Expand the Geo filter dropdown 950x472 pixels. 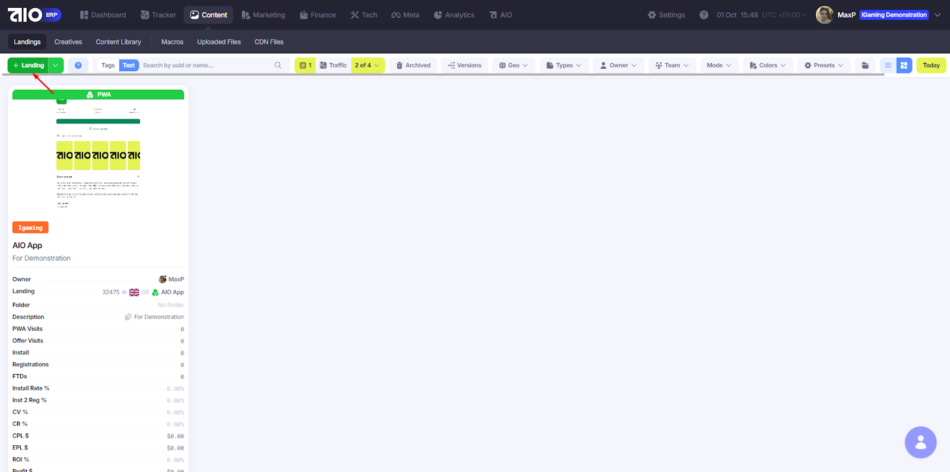pyautogui.click(x=513, y=65)
